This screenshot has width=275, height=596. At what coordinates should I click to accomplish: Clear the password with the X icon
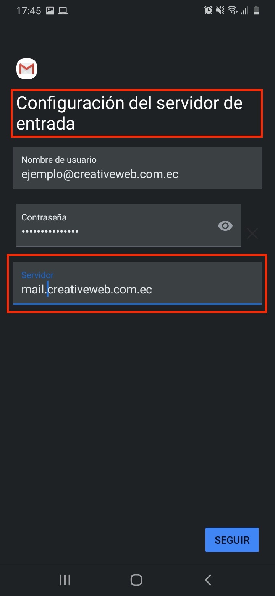point(252,233)
